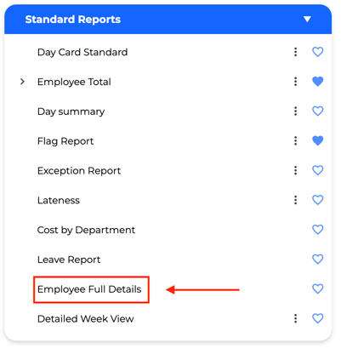Open options menu for Day Card Standard

(295, 52)
